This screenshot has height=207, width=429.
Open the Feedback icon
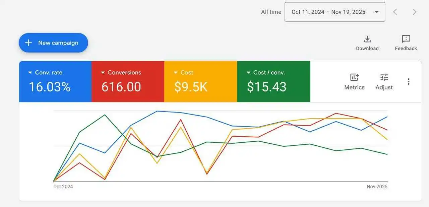click(406, 39)
